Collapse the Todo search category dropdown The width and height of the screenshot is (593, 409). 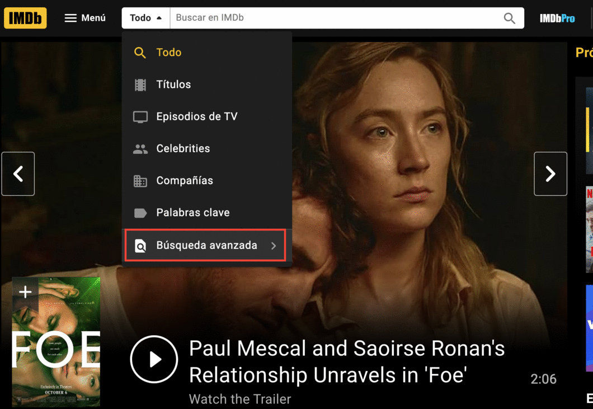point(145,18)
